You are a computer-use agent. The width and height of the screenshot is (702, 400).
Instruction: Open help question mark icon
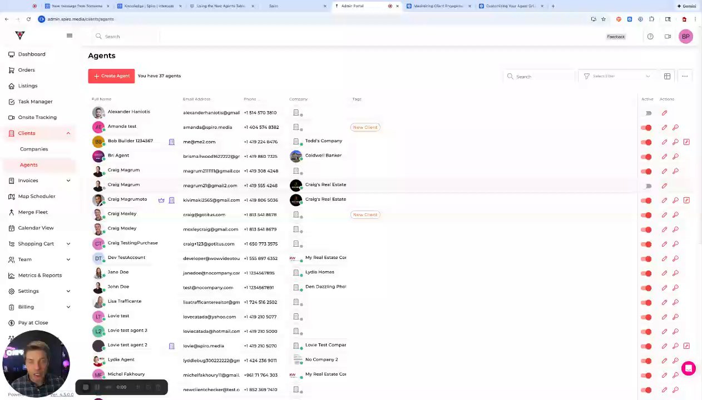pos(650,37)
